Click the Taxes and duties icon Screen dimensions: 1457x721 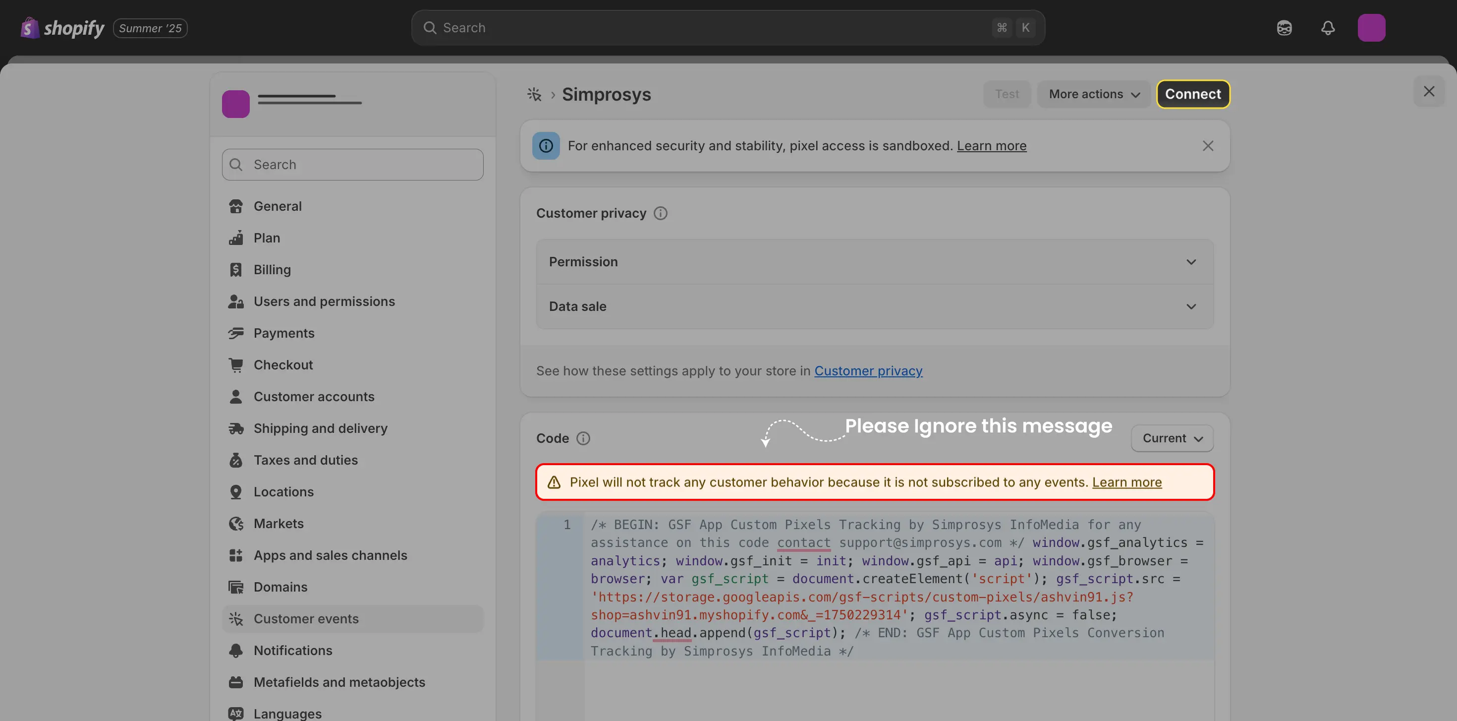(236, 460)
